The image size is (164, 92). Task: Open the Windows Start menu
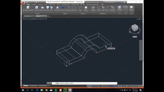23,90
